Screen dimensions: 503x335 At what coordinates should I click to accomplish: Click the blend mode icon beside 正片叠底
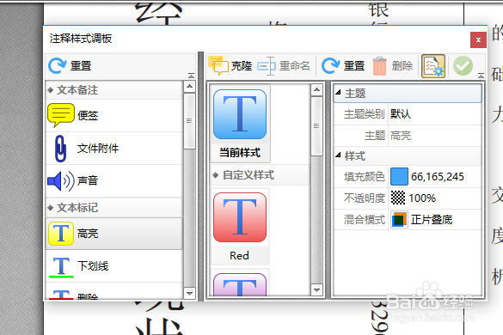[x=399, y=220]
